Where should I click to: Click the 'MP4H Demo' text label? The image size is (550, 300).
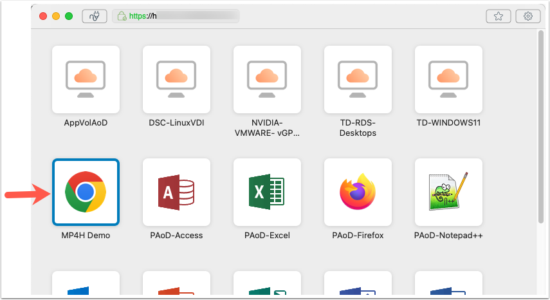point(86,236)
